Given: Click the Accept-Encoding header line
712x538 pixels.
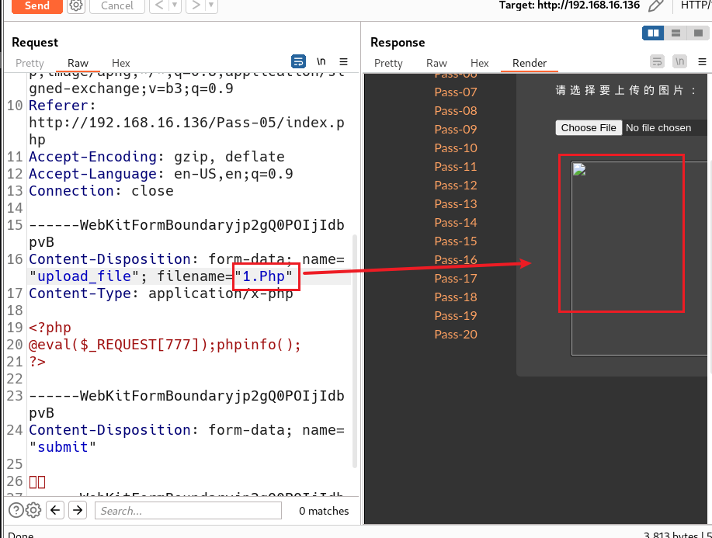Looking at the screenshot, I should [157, 157].
